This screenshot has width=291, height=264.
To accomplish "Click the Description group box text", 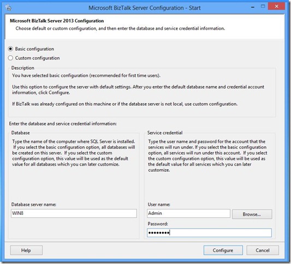I will click(23, 68).
